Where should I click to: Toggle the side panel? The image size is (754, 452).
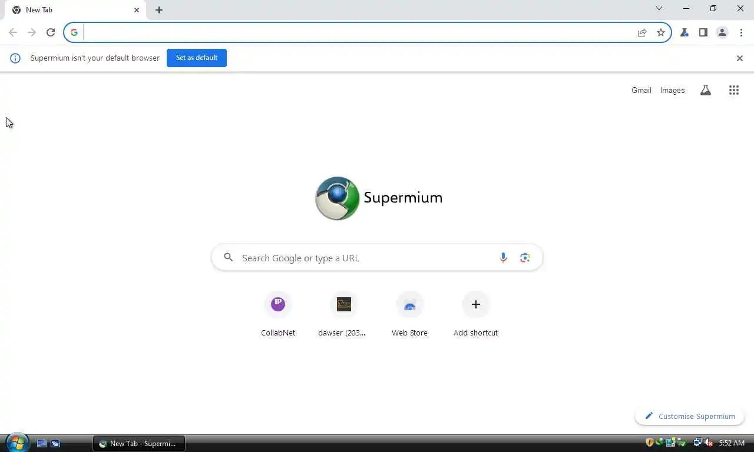pos(703,32)
